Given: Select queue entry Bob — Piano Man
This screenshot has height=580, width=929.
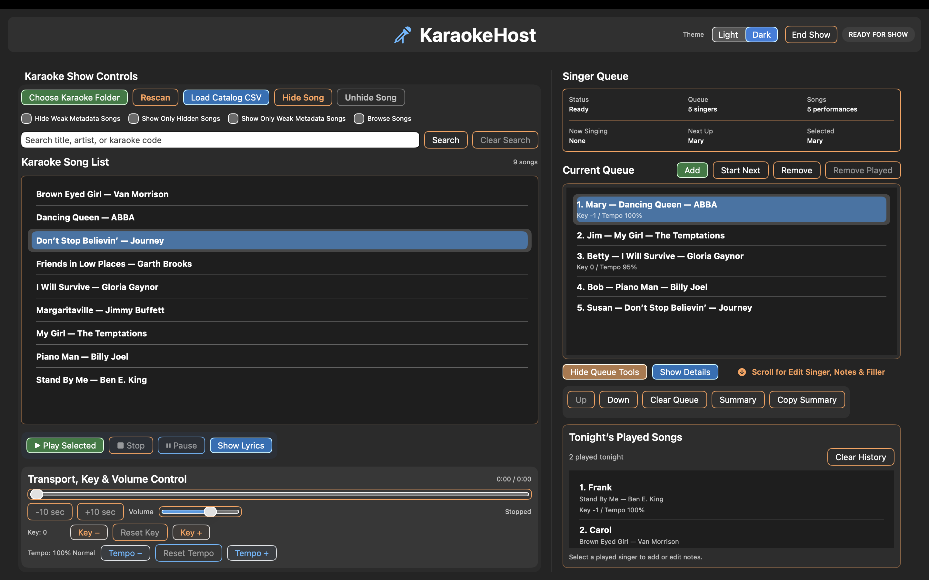Looking at the screenshot, I should point(731,287).
